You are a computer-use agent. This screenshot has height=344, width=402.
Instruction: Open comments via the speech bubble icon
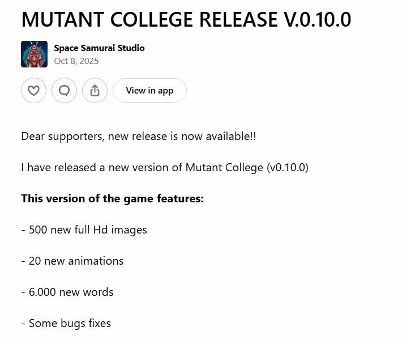pyautogui.click(x=65, y=91)
